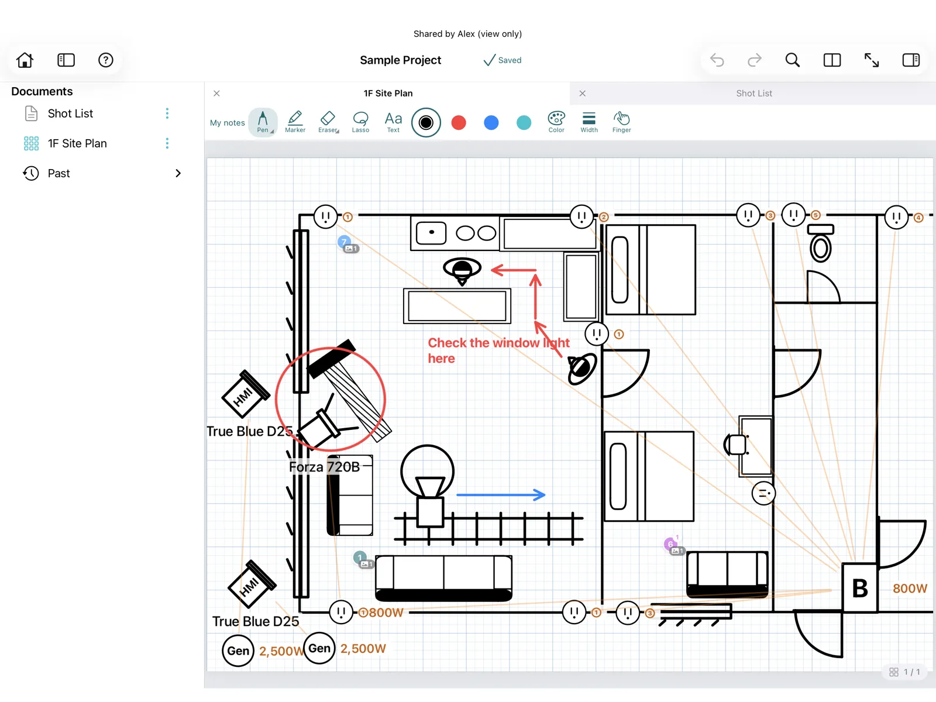Select the Eraser tool
The width and height of the screenshot is (936, 702).
pos(328,122)
